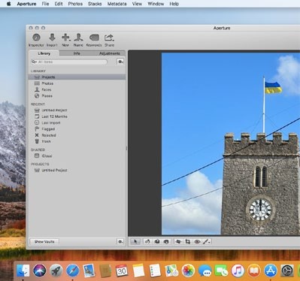Launch Siri from the Dock
The width and height of the screenshot is (300, 281).
(40, 270)
